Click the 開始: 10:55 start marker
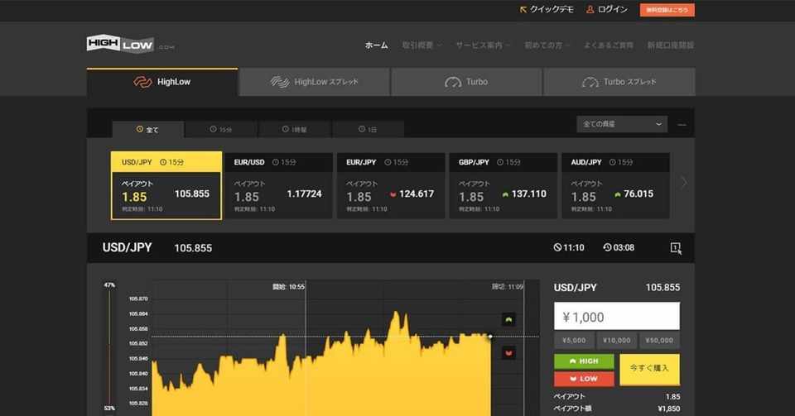Image resolution: width=795 pixels, height=416 pixels. click(288, 287)
